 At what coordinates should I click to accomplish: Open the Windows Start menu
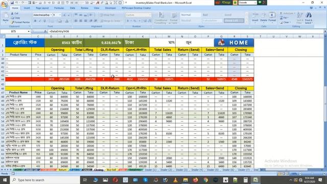(5, 180)
